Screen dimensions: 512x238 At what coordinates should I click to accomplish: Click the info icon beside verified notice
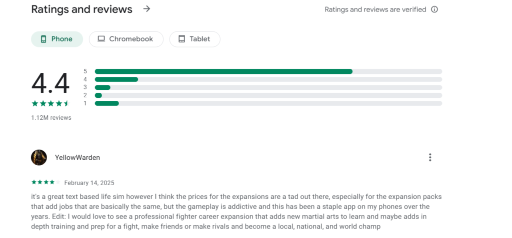tap(434, 9)
